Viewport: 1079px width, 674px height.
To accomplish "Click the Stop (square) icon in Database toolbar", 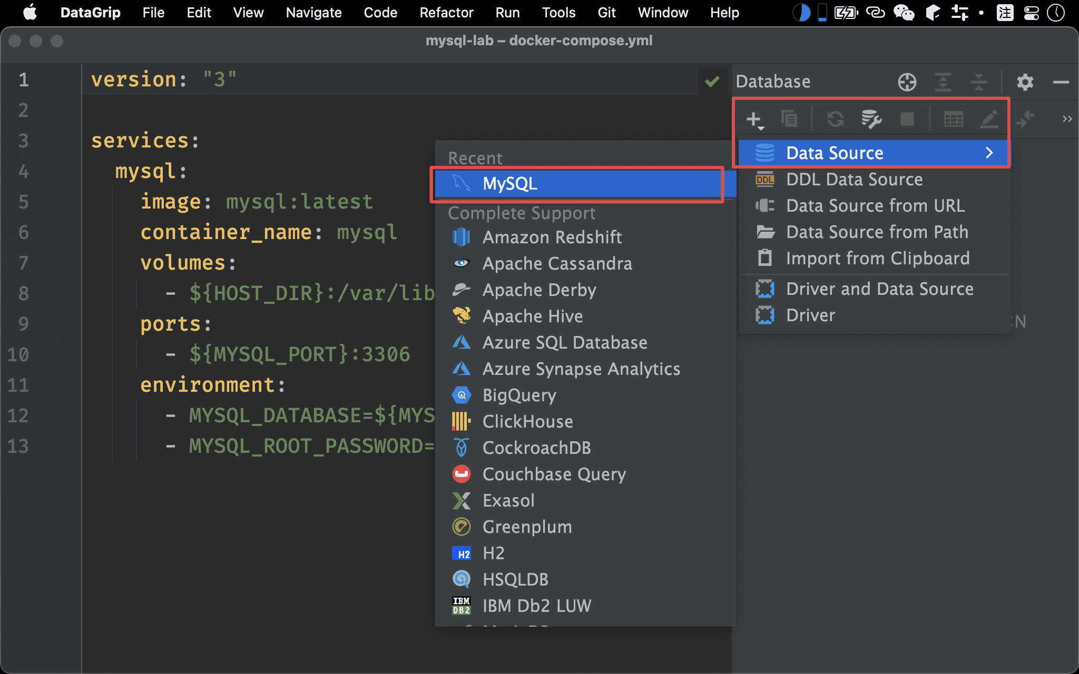I will 907,119.
